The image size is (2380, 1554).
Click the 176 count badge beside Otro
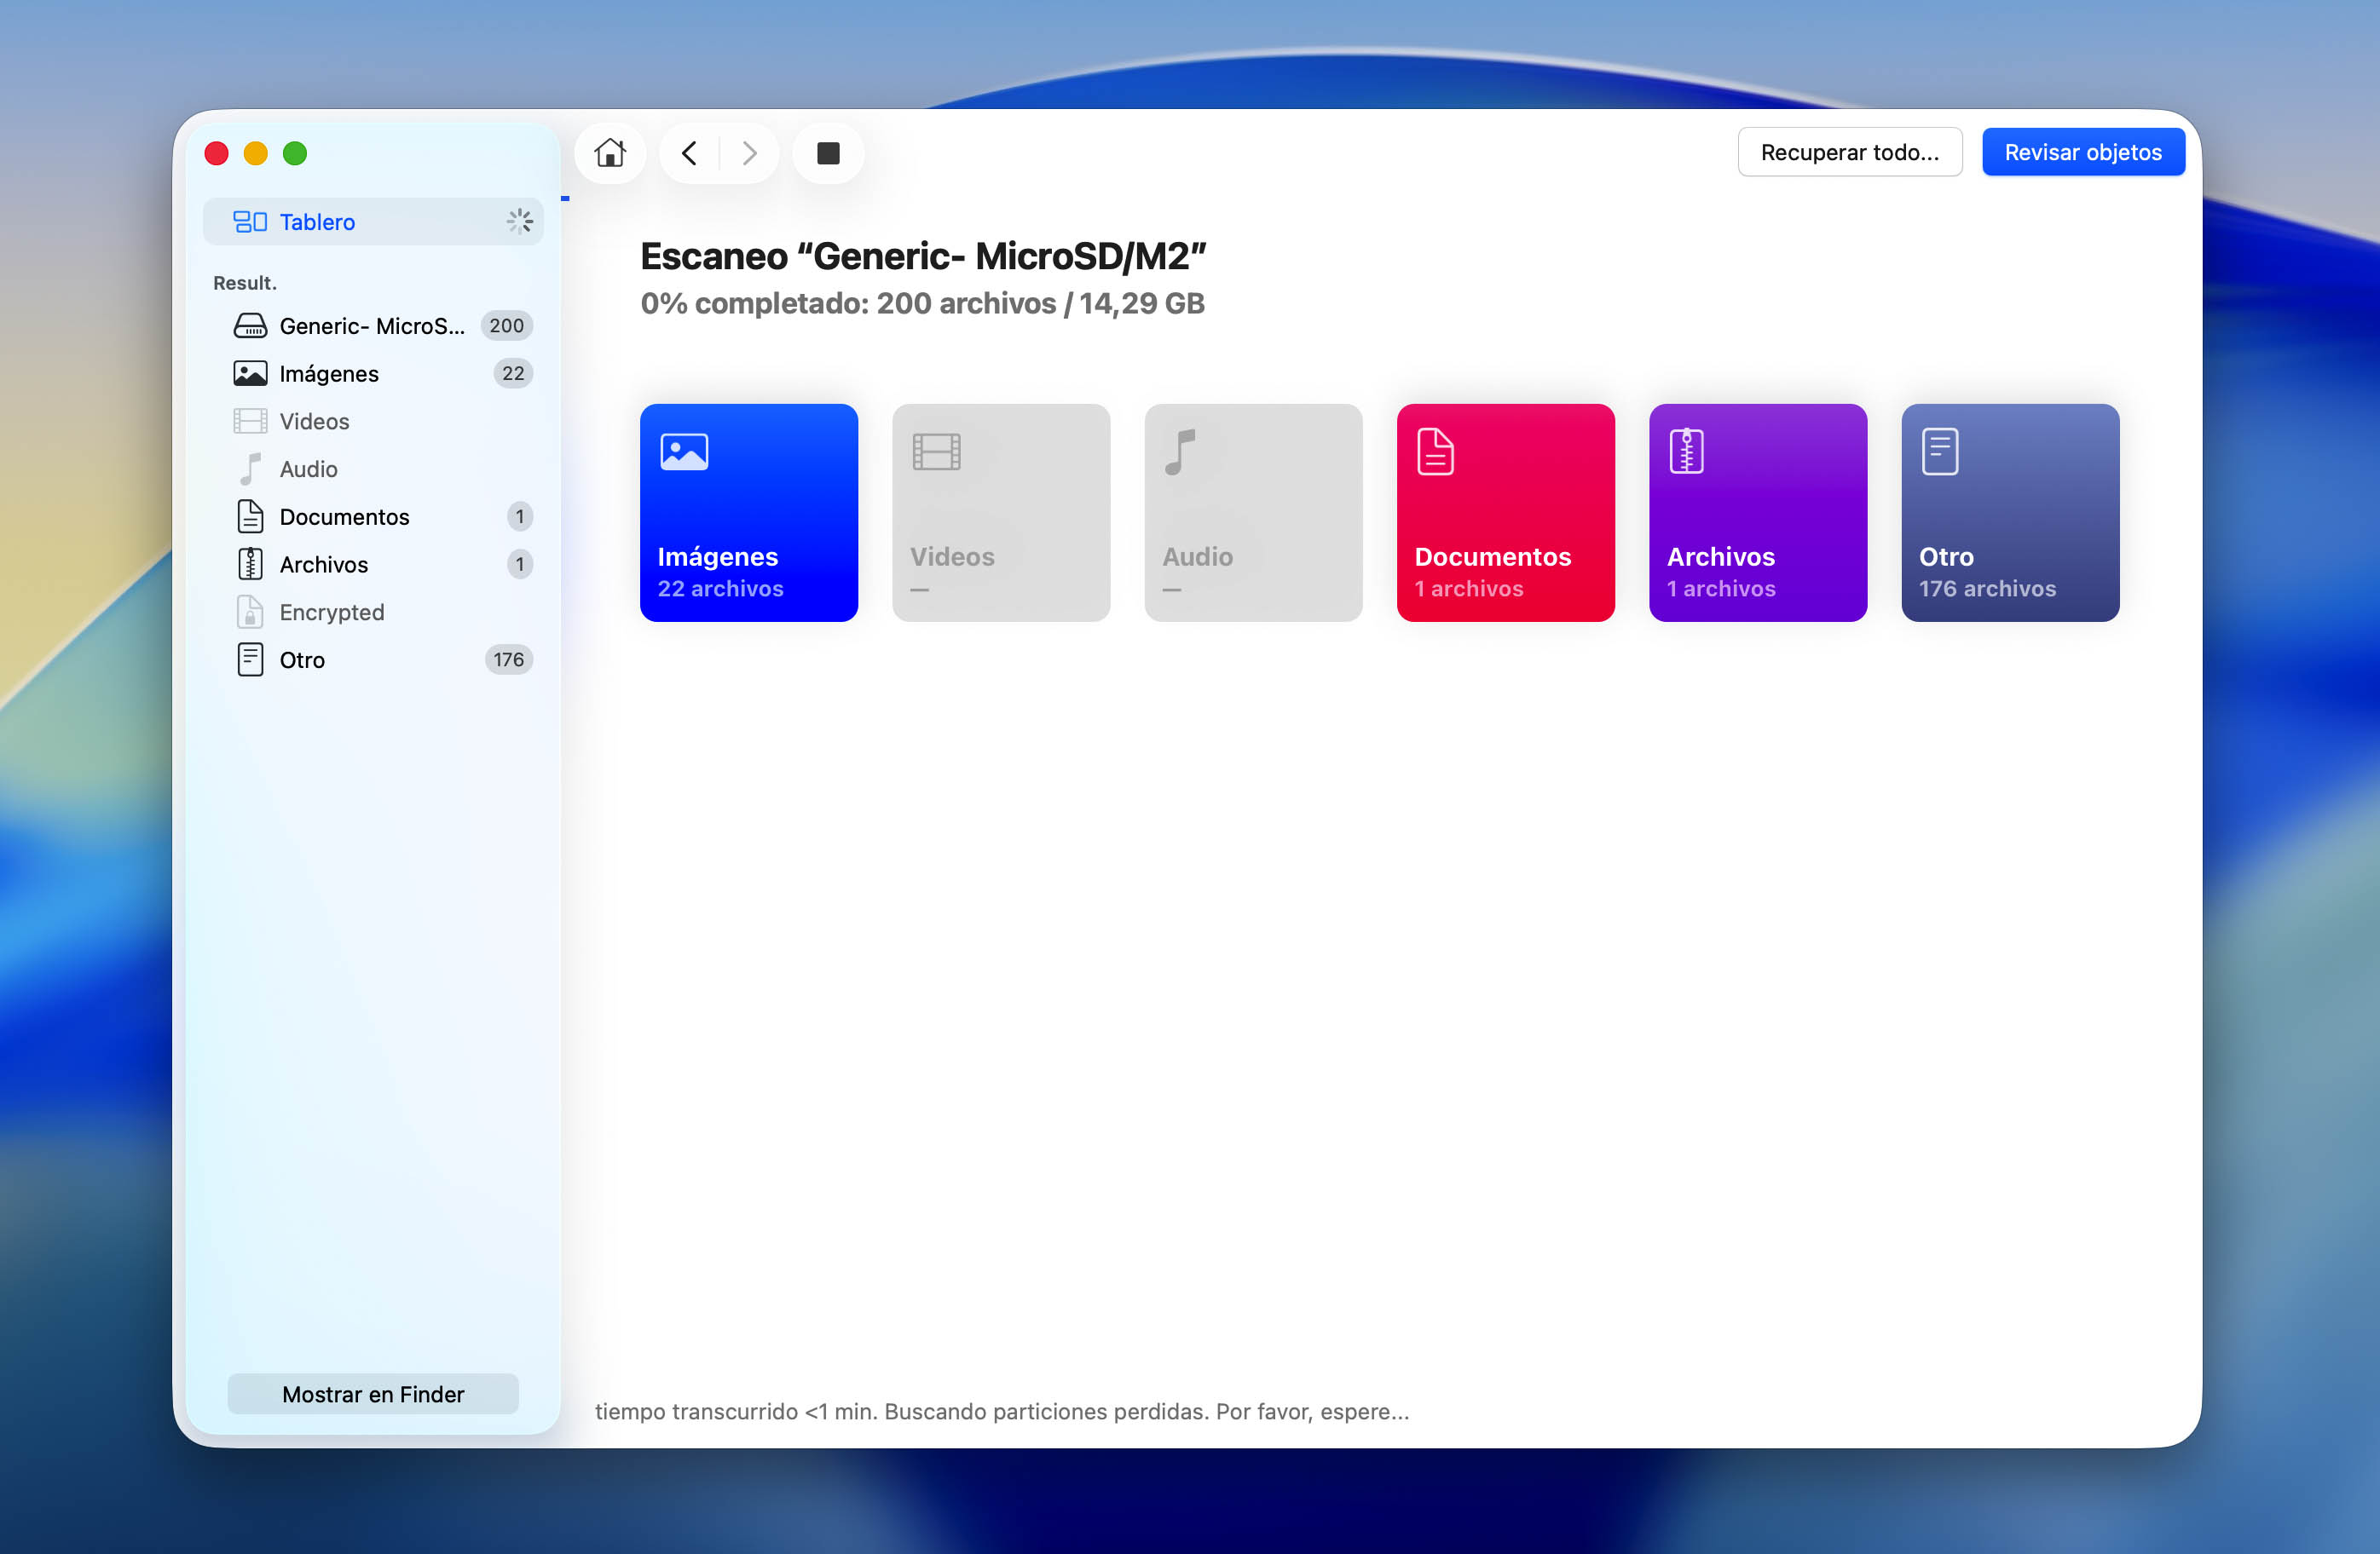[508, 659]
